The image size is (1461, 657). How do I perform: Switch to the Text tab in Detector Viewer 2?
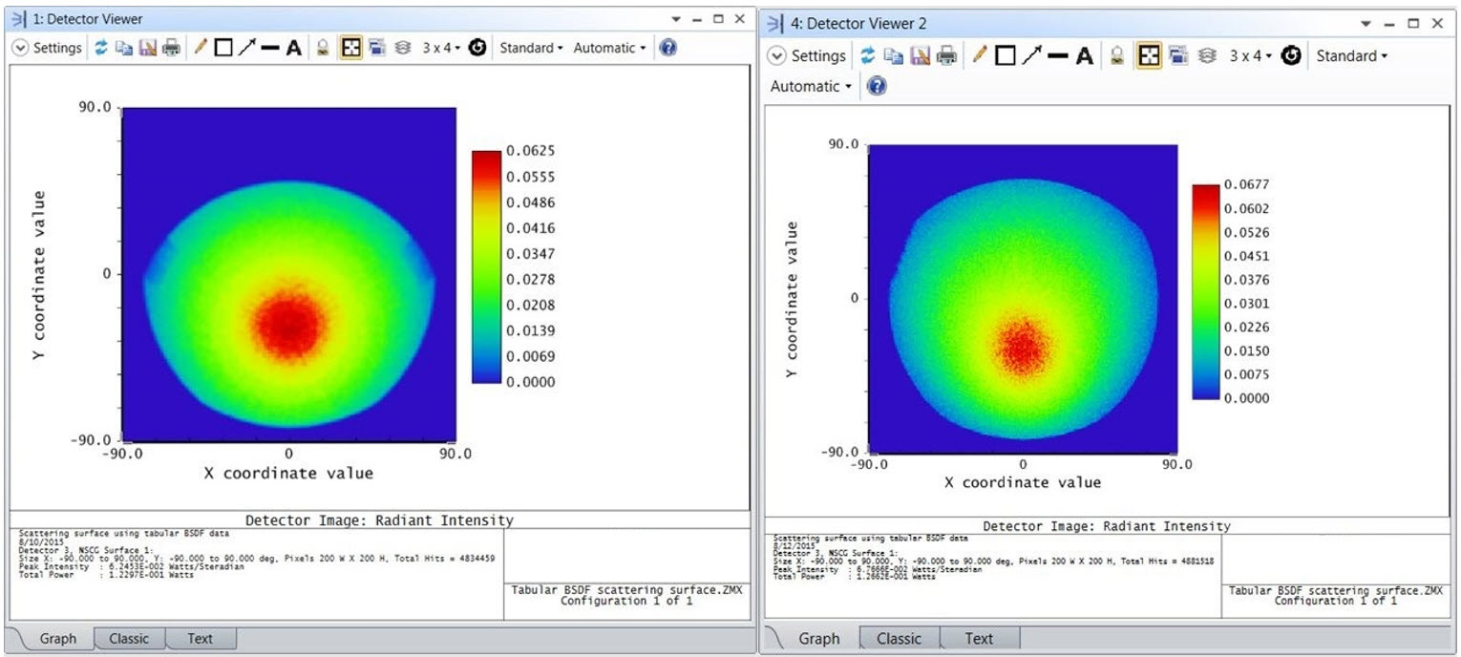[x=979, y=638]
